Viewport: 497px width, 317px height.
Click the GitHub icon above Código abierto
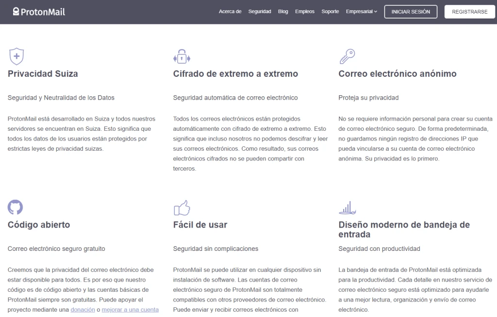pos(15,207)
